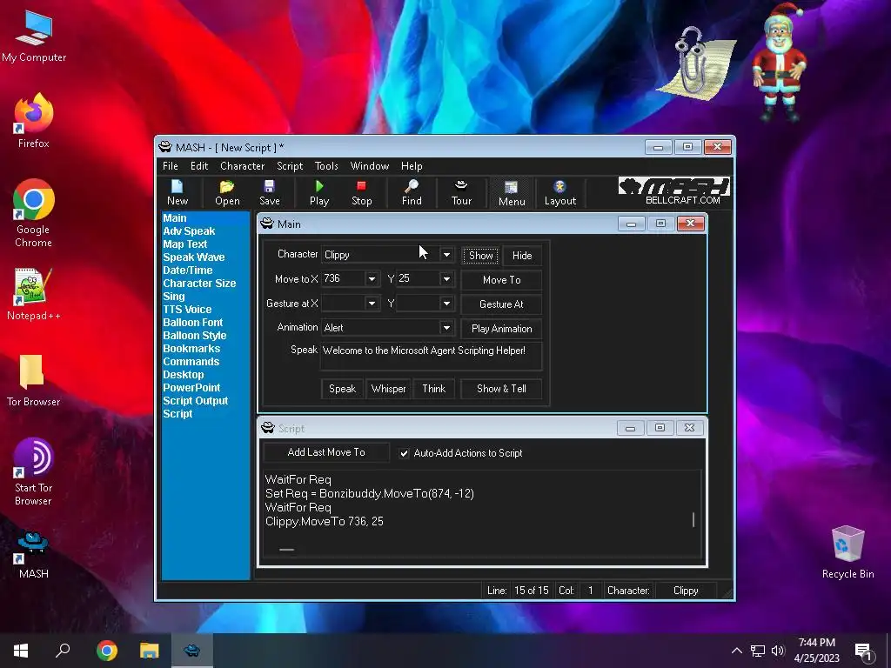Viewport: 891px width, 668px height.
Task: Open the Help menu
Action: point(412,166)
